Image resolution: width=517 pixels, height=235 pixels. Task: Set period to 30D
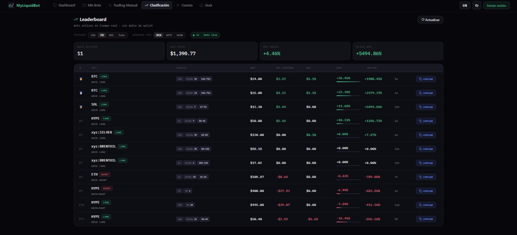coord(111,35)
